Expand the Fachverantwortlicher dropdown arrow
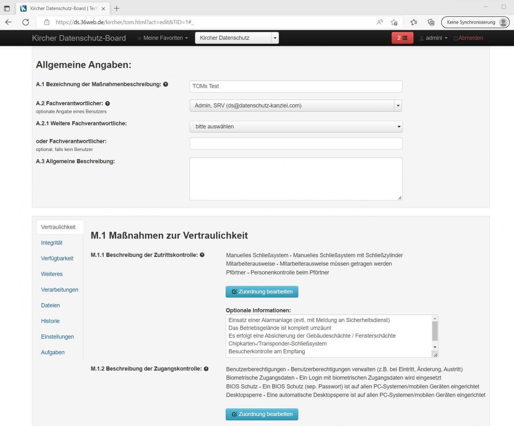The height and width of the screenshot is (426, 514). point(398,106)
